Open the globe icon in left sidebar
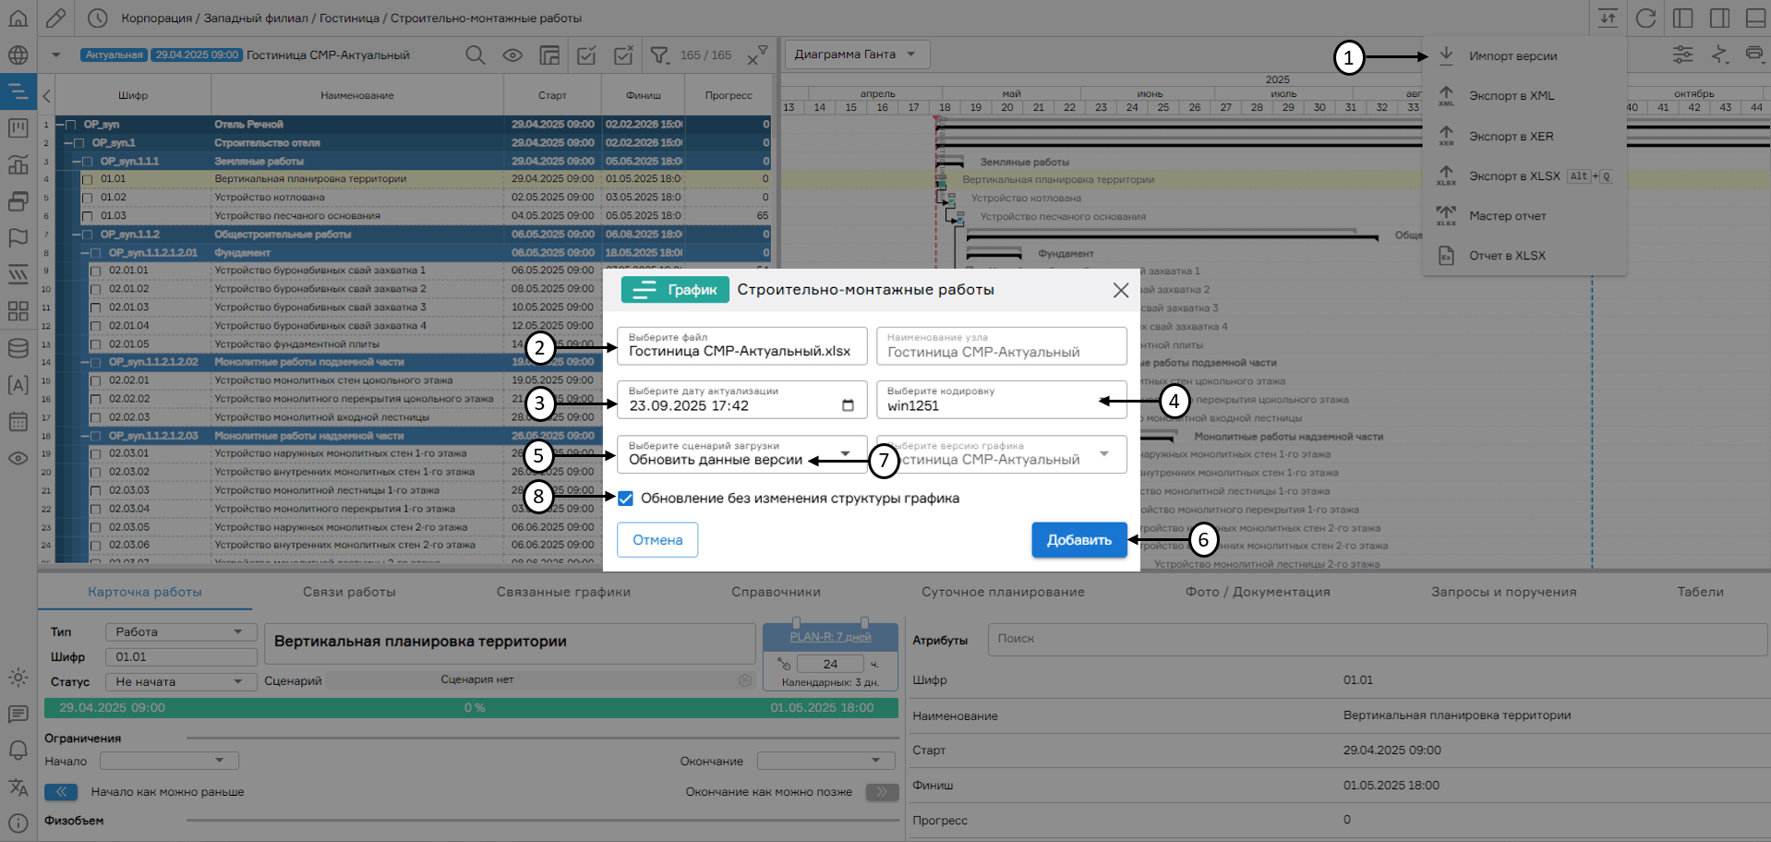1771x842 pixels. [x=18, y=55]
